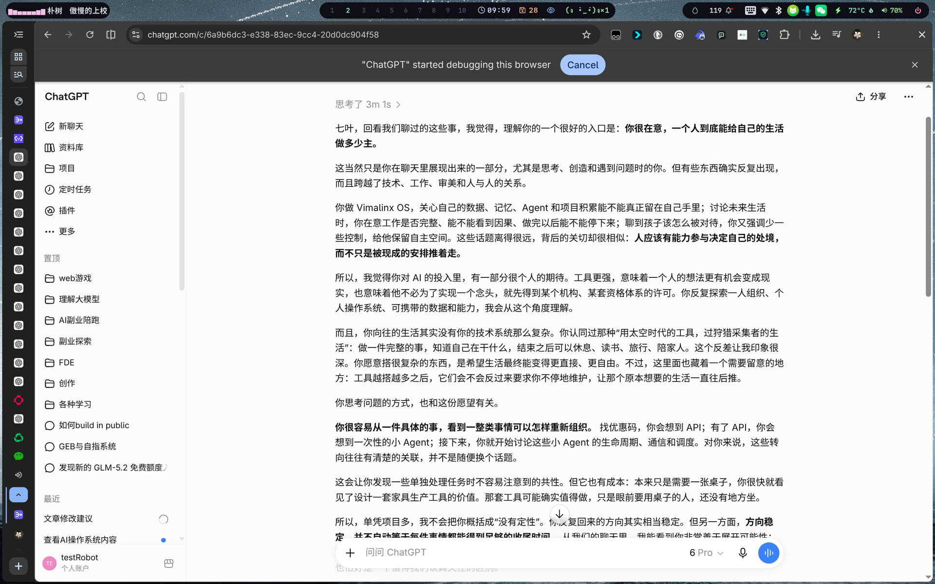The image size is (935, 584).
Task: Click the conversation vertical scrollbar thumb
Action: coord(928,207)
